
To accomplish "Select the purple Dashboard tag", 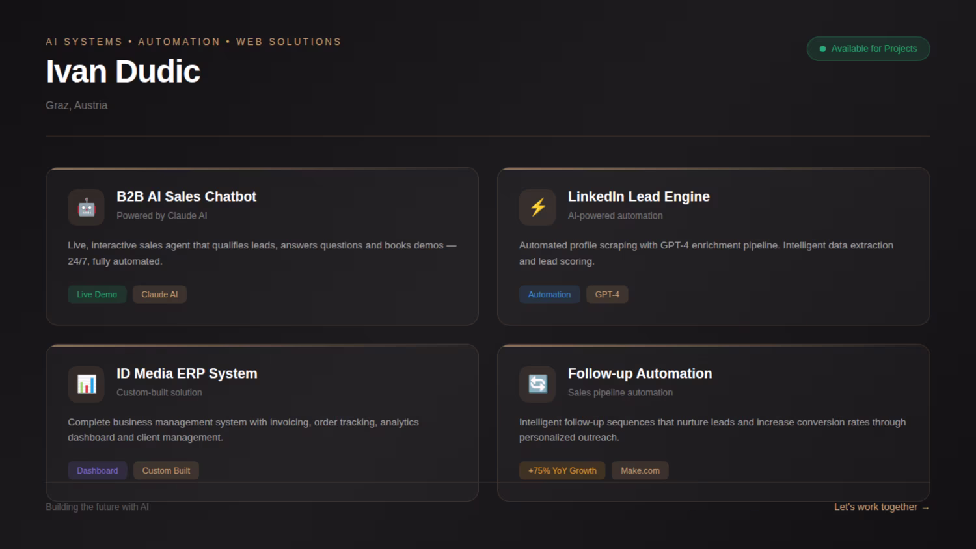I will coord(98,471).
